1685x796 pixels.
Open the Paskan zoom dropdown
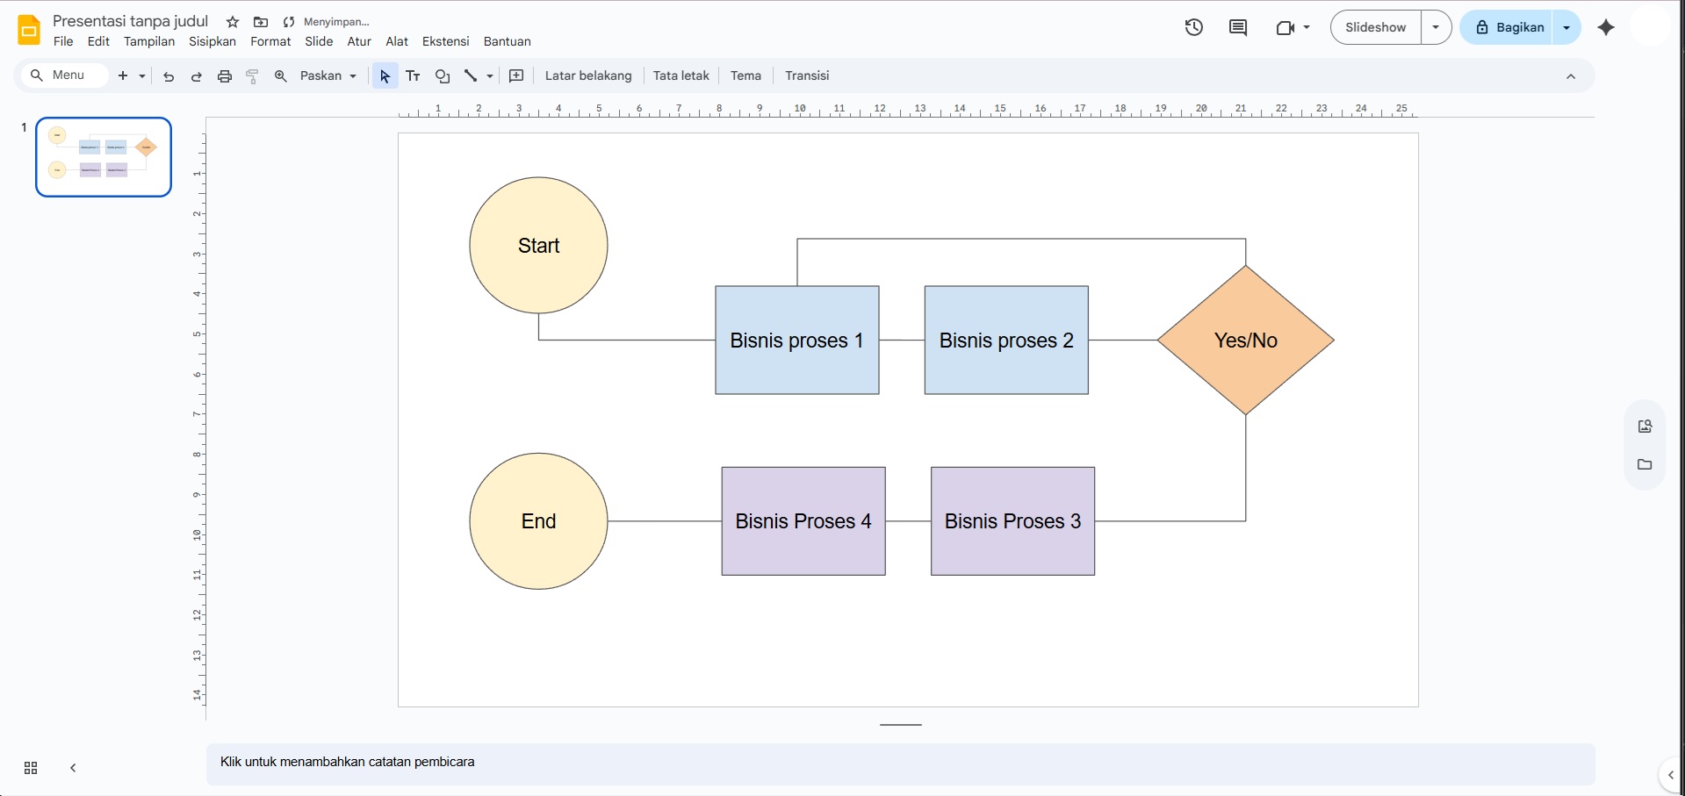click(328, 76)
